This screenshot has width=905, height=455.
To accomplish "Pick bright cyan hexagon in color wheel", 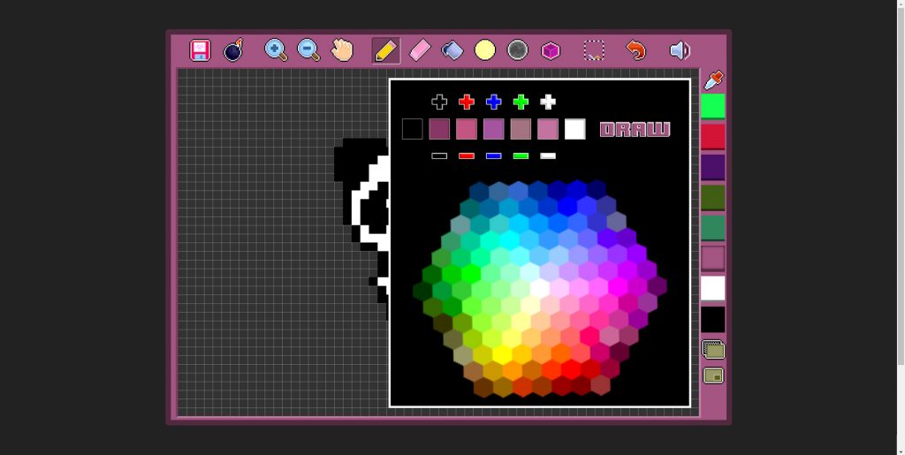I will tap(510, 239).
